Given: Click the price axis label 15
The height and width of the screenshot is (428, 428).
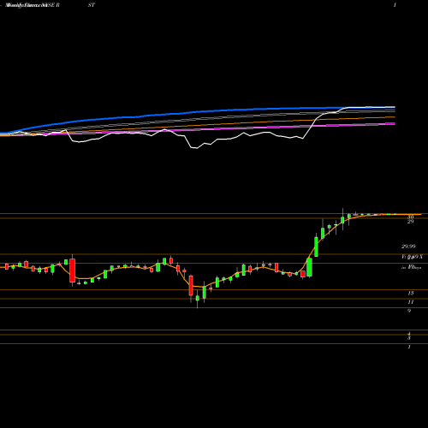Looking at the screenshot, I should click(411, 293).
